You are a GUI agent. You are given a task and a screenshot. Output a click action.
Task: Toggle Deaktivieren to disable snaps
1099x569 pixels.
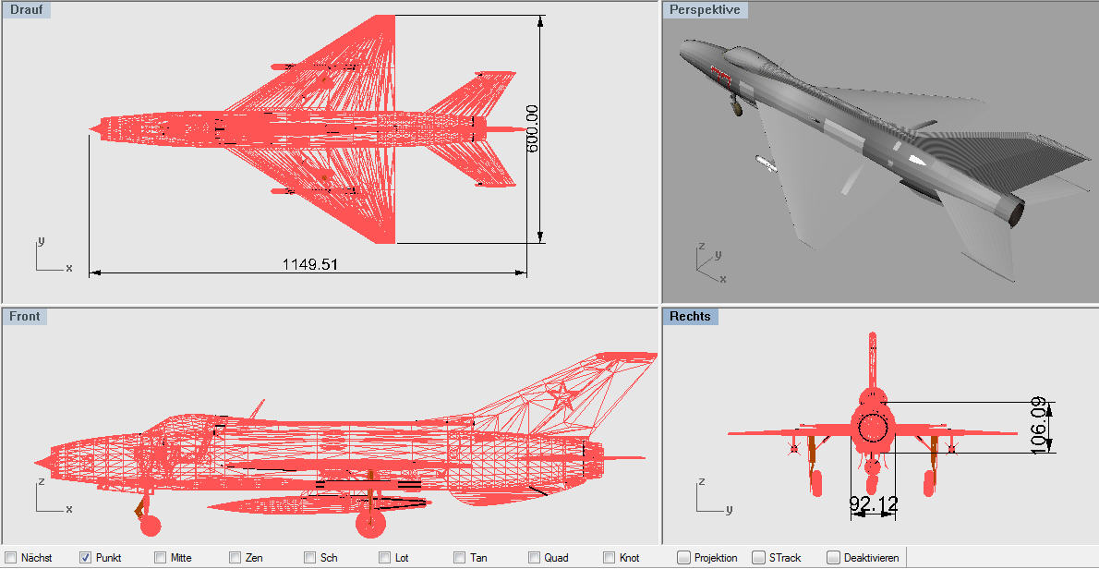click(833, 558)
